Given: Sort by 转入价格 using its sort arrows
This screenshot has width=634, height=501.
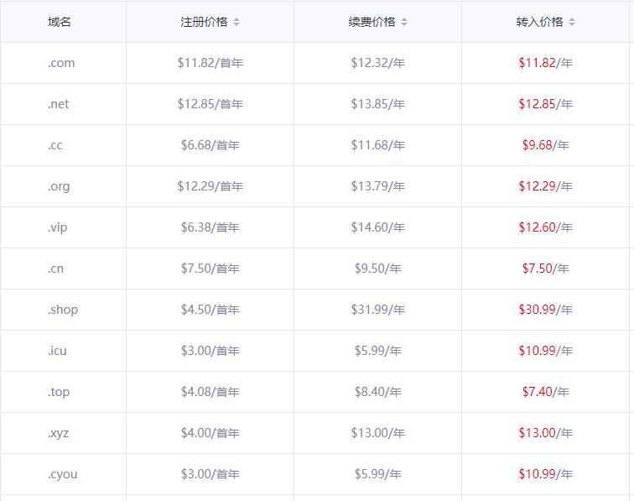Looking at the screenshot, I should (572, 22).
